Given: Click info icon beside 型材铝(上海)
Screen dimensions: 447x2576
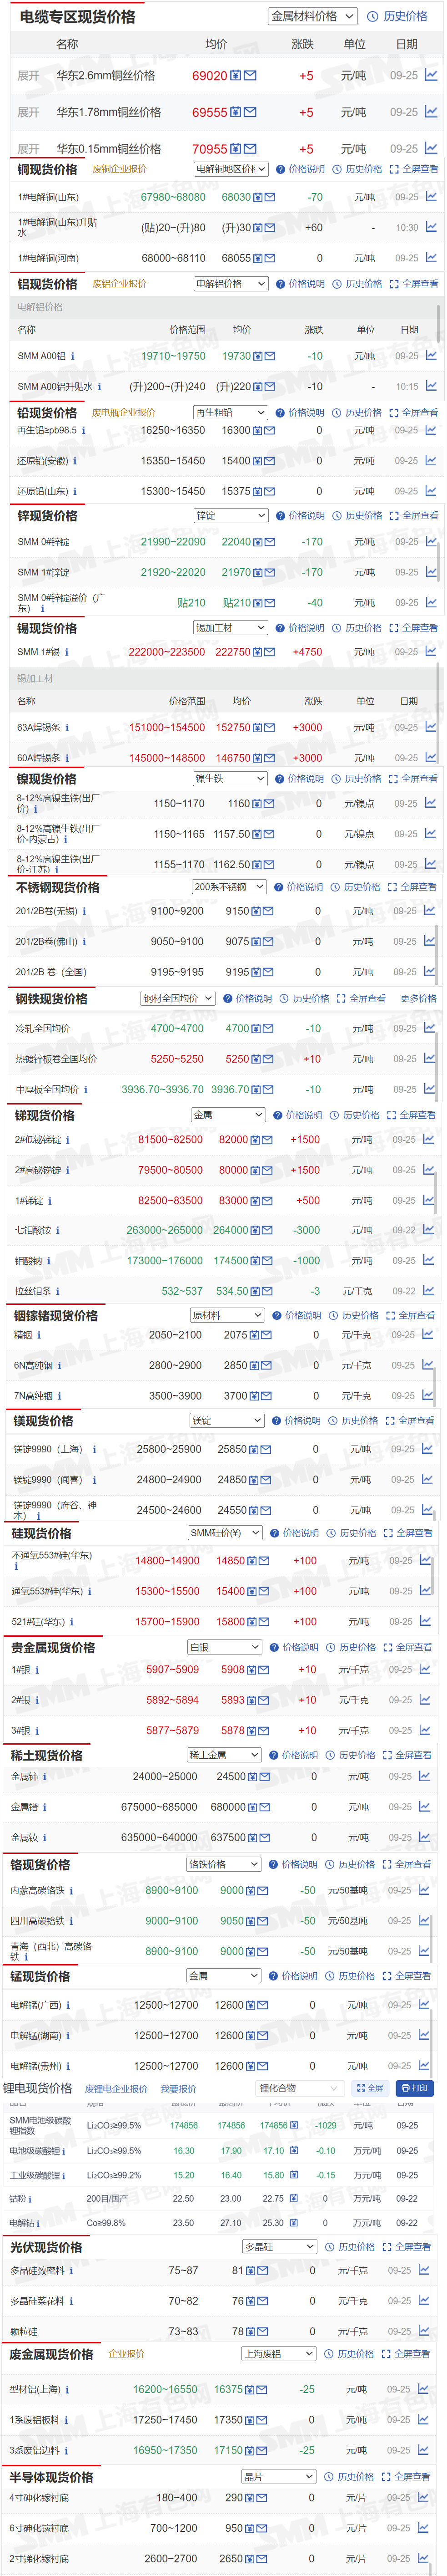Looking at the screenshot, I should 68,2389.
